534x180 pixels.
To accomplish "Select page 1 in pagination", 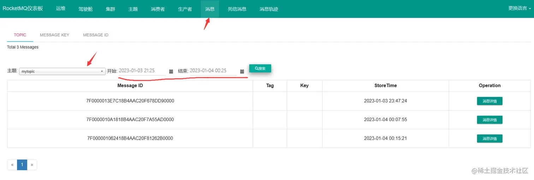I will pos(22,165).
